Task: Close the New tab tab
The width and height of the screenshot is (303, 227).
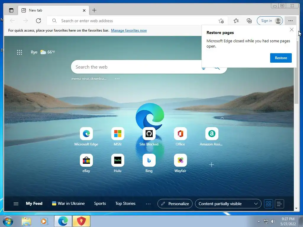Action: [84, 10]
